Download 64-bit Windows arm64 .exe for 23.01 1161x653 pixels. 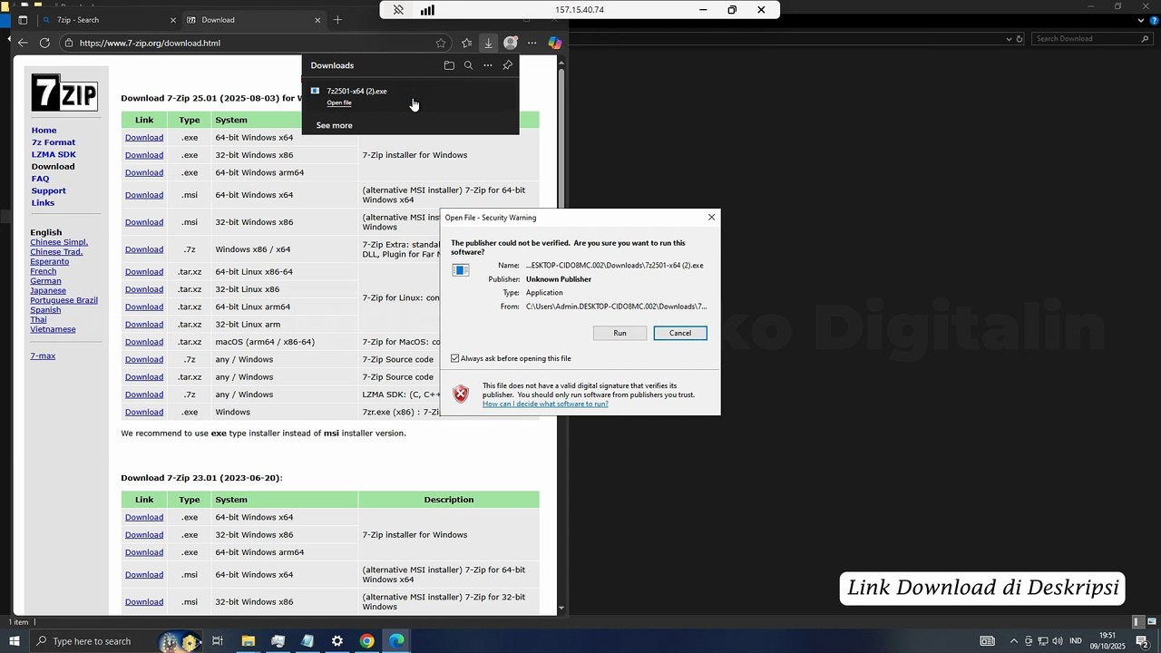tap(144, 552)
